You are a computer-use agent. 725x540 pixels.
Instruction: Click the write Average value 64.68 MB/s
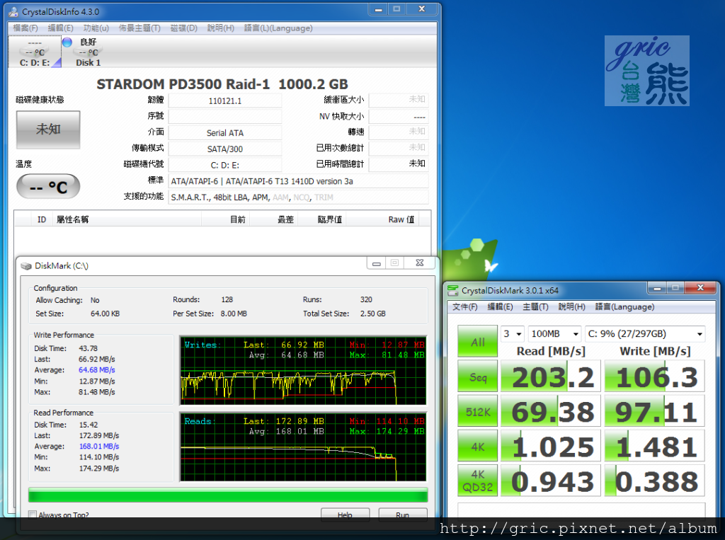(x=96, y=370)
